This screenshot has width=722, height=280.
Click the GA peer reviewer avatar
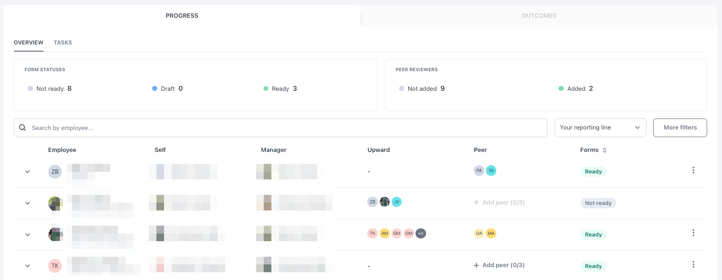click(479, 234)
